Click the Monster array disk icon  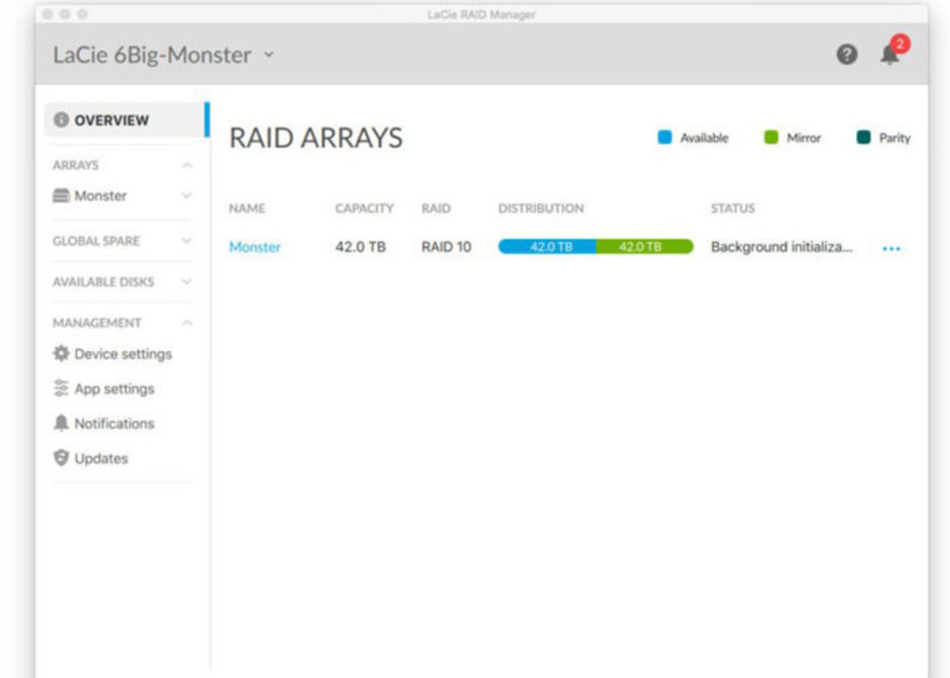click(61, 196)
